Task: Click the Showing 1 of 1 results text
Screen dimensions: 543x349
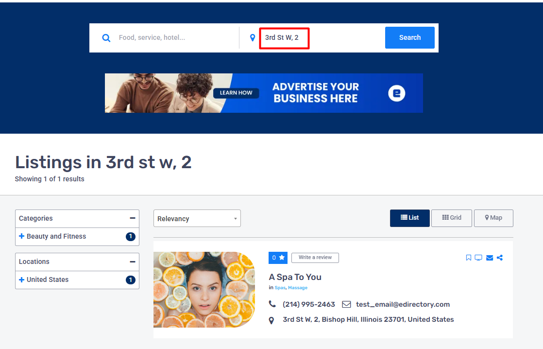Action: pyautogui.click(x=50, y=179)
